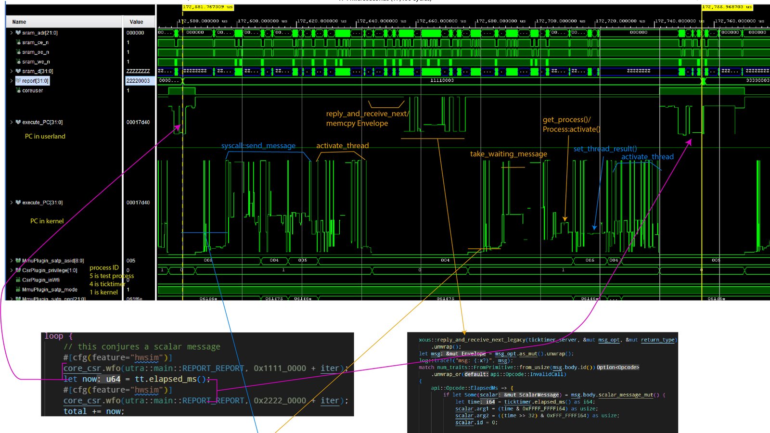The width and height of the screenshot is (770, 433).
Task: Click the 061f75 segment in satp_ppn waveform
Action: pos(445,299)
